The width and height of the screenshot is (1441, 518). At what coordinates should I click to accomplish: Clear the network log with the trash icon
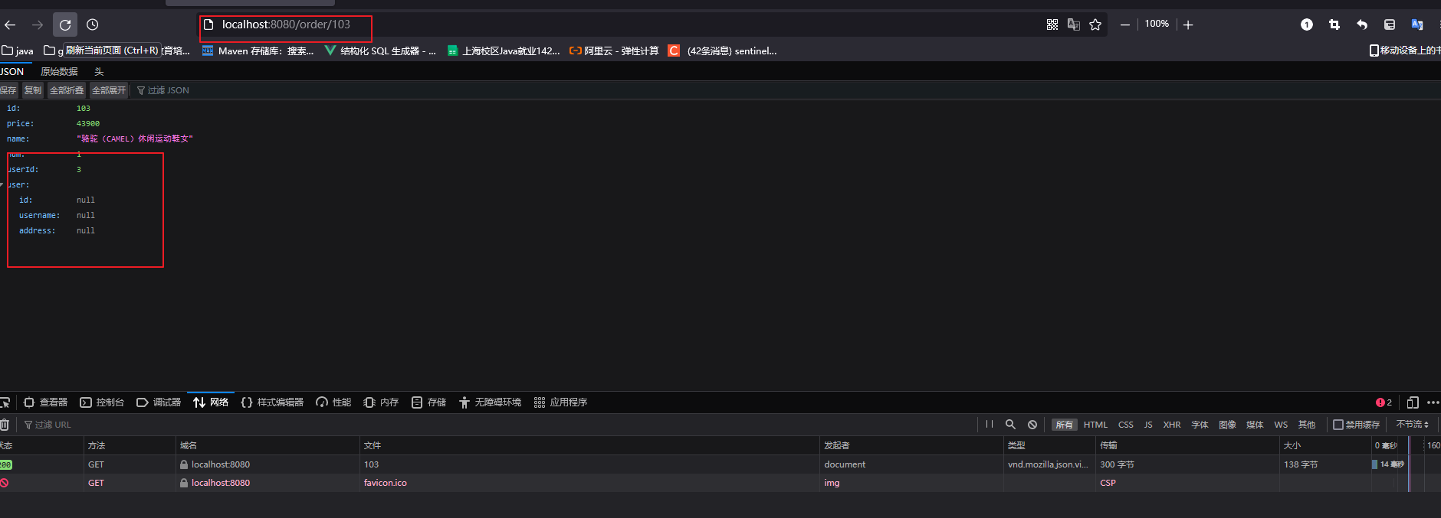5,425
